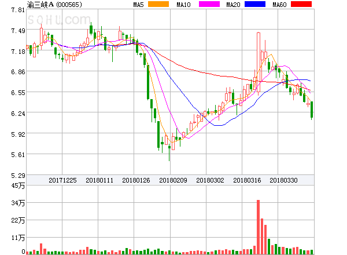Screen dimensions: 347x255
Task: Click the MA10 legend label
Action: [183, 5]
